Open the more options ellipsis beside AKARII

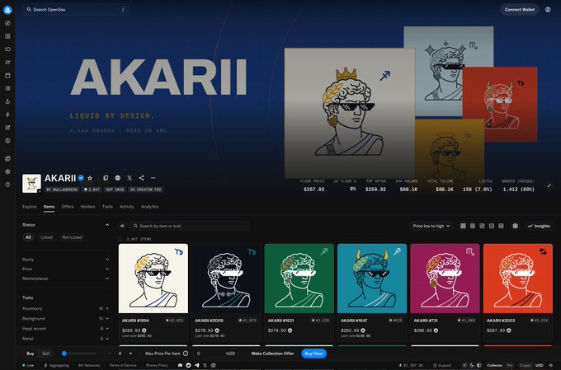click(x=153, y=178)
